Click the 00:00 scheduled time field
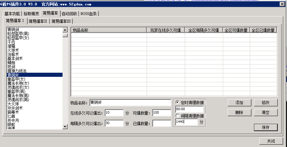 [x=190, y=109]
